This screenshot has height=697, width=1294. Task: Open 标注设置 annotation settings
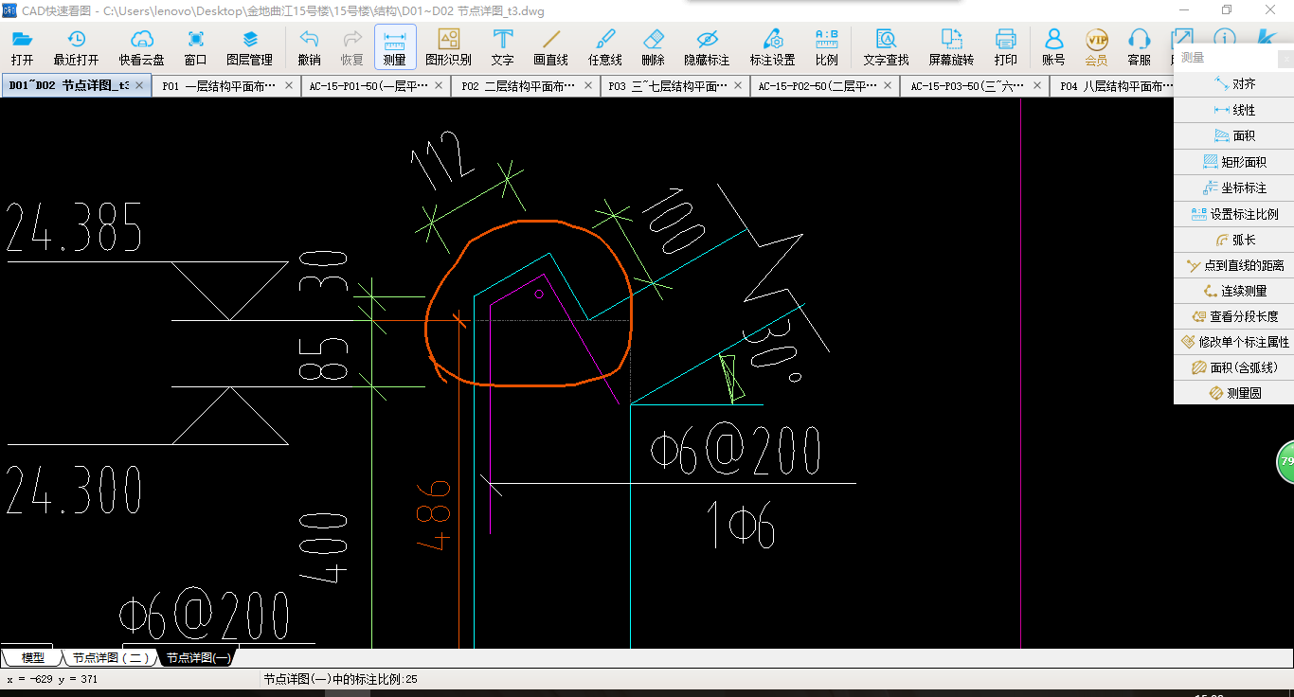pos(772,46)
